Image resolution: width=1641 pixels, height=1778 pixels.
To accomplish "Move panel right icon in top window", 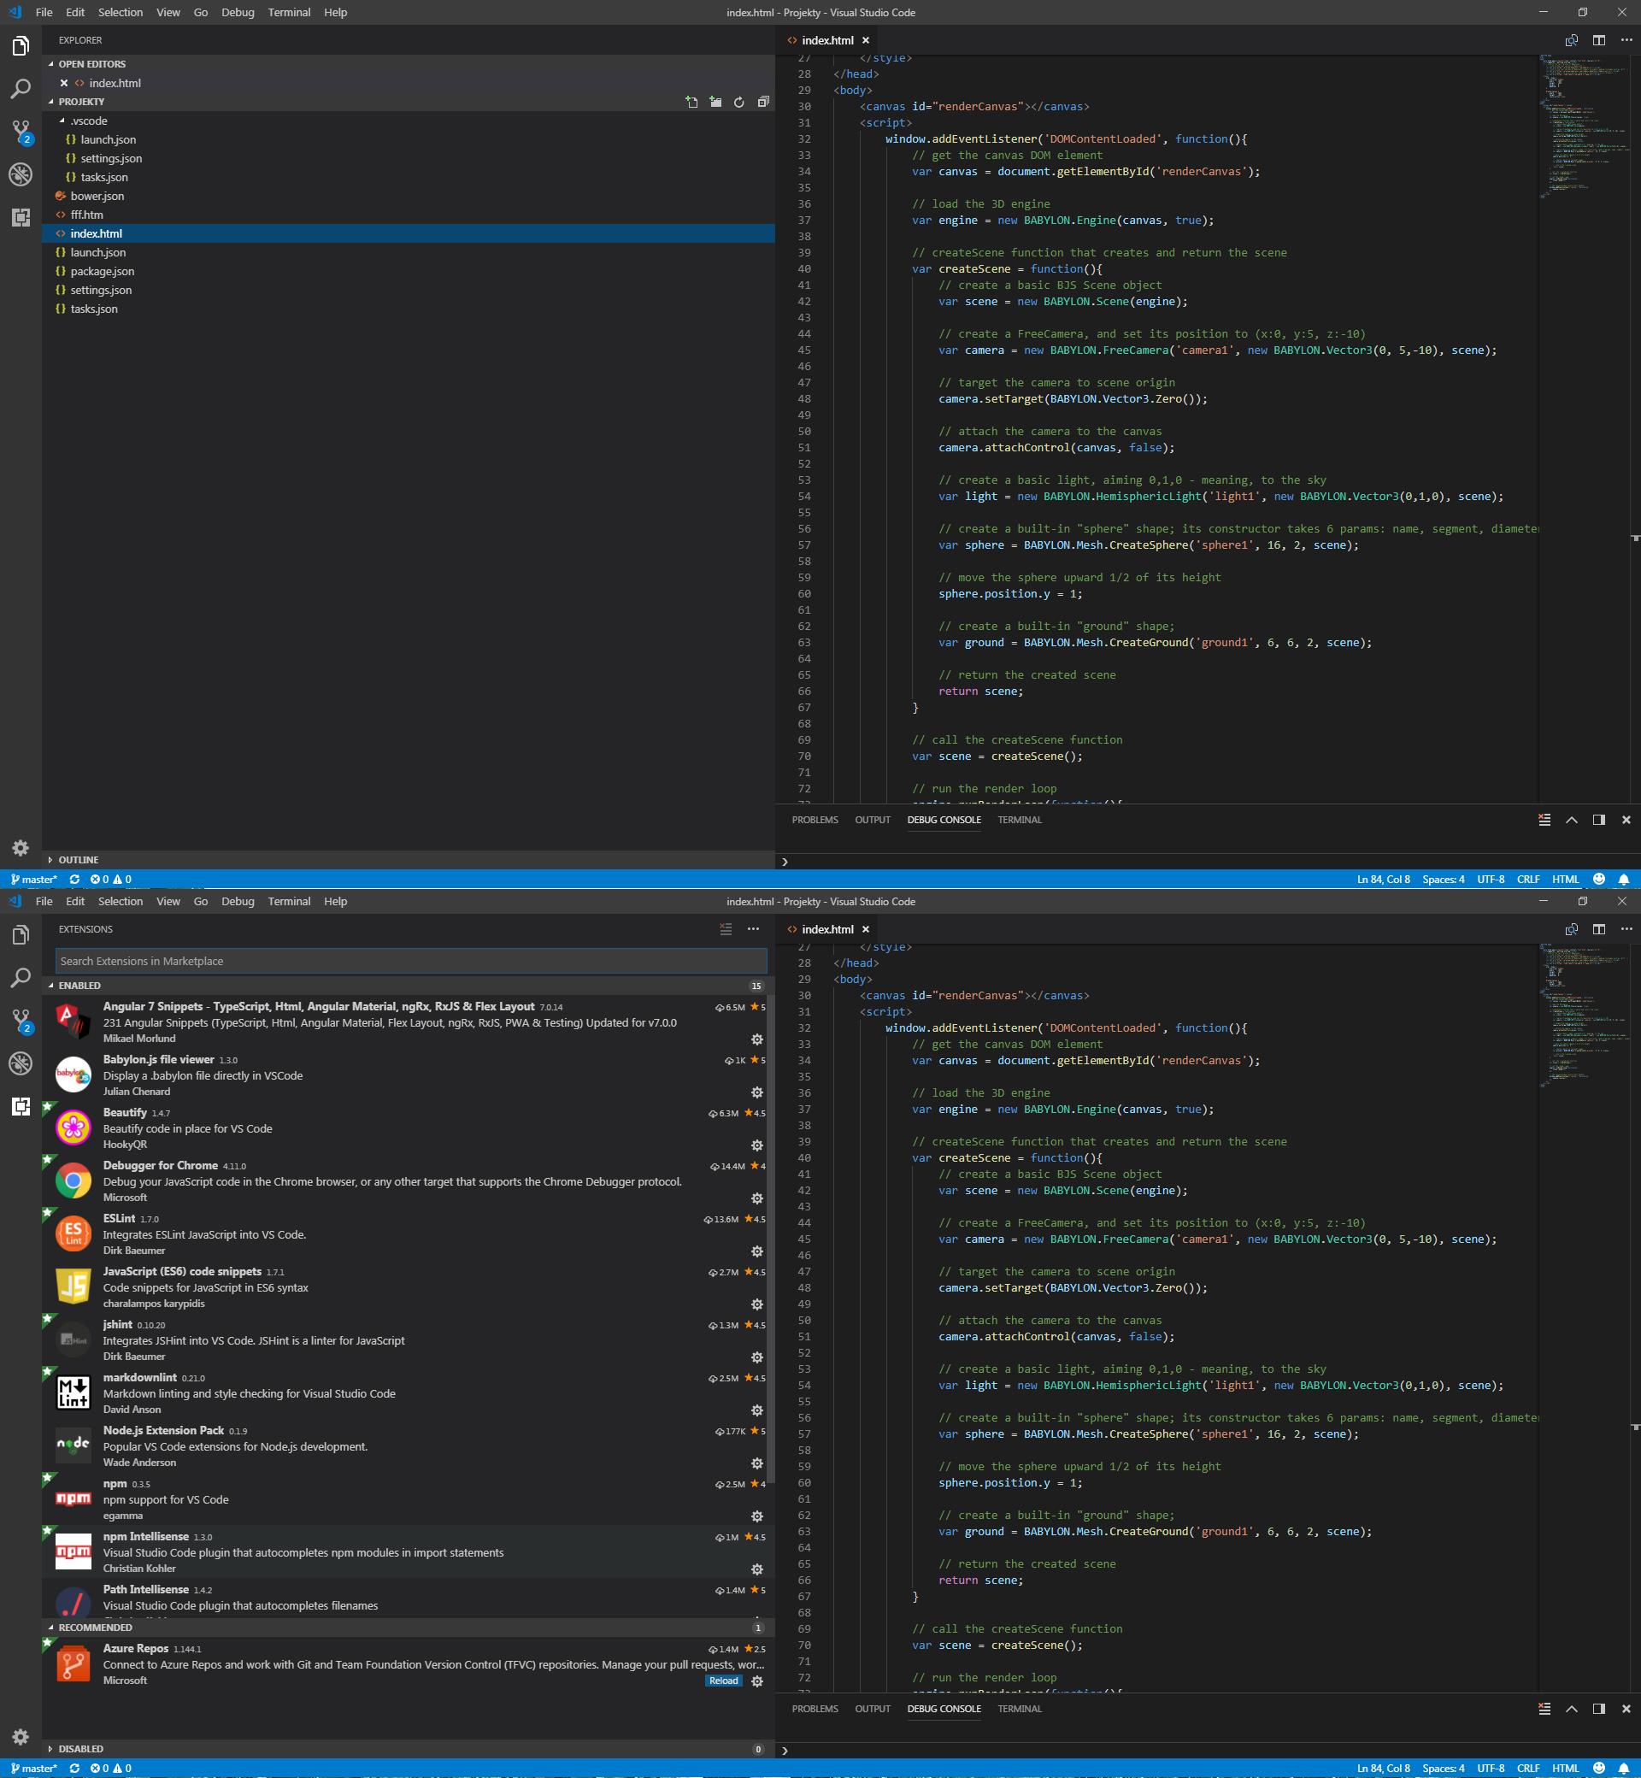I will (1598, 820).
